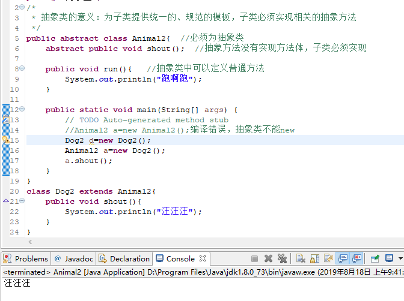Screen dimensions: 404x301
Task: Click the Problems tab icon
Action: (x=7, y=258)
